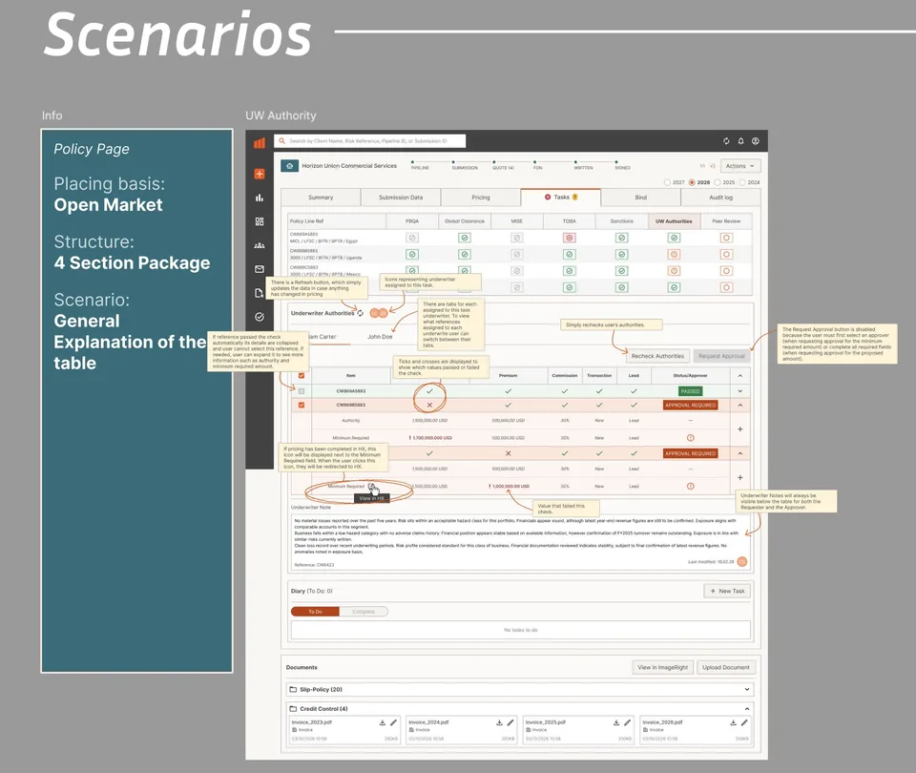916x773 pixels.
Task: Click the Recheck Authorities button
Action: pyautogui.click(x=657, y=356)
